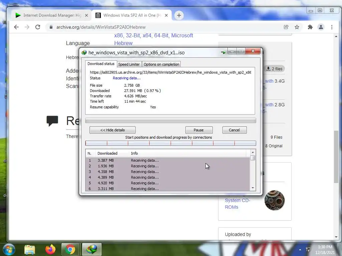Show hidden system tray icons
342x256 pixels.
click(x=300, y=250)
